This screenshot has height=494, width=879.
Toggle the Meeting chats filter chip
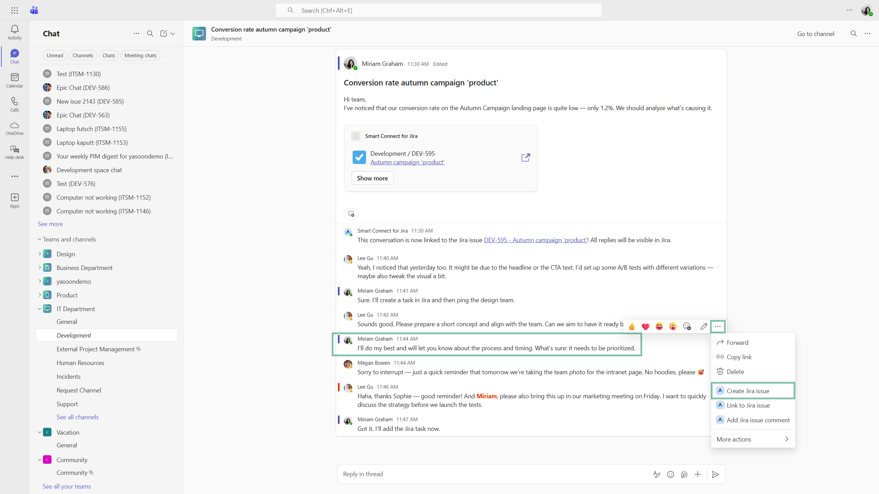[x=140, y=55]
